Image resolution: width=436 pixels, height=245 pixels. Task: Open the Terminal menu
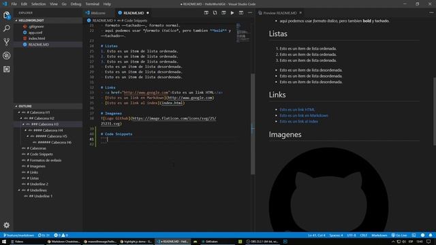click(93, 4)
